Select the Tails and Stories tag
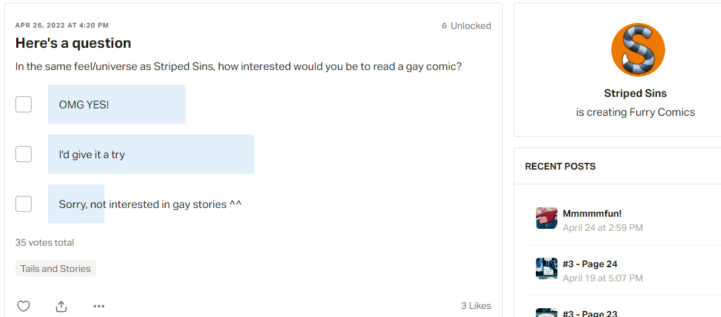721x317 pixels. [x=56, y=269]
